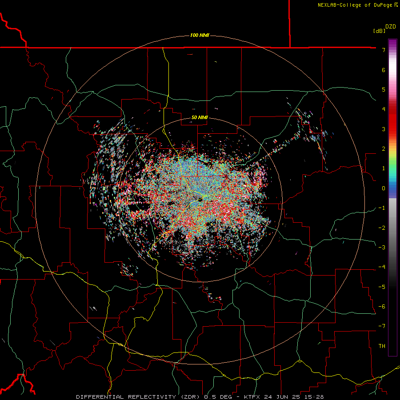Image resolution: width=400 pixels, height=400 pixels.
Task: Click the 6 dB tick label on scale
Action: pyautogui.click(x=384, y=70)
